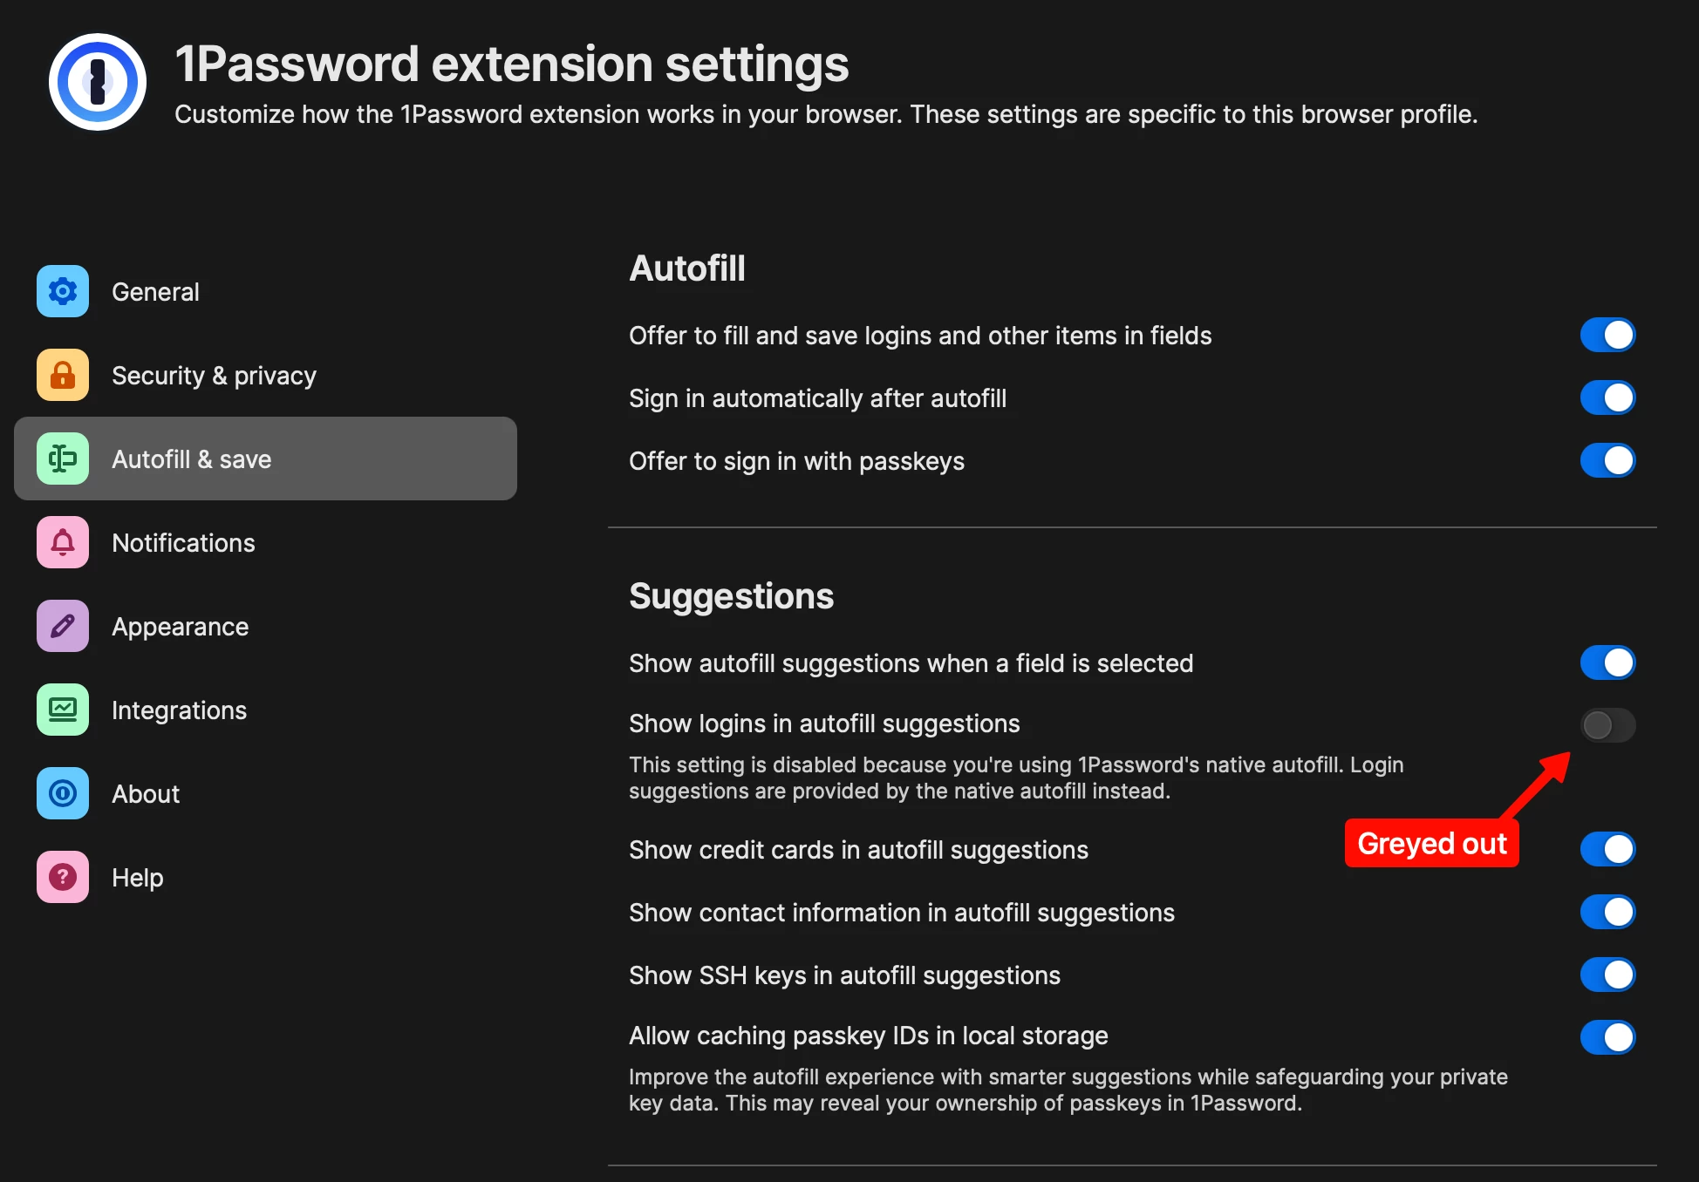Disable Show contact information in suggestions
The width and height of the screenshot is (1699, 1182).
click(1607, 912)
